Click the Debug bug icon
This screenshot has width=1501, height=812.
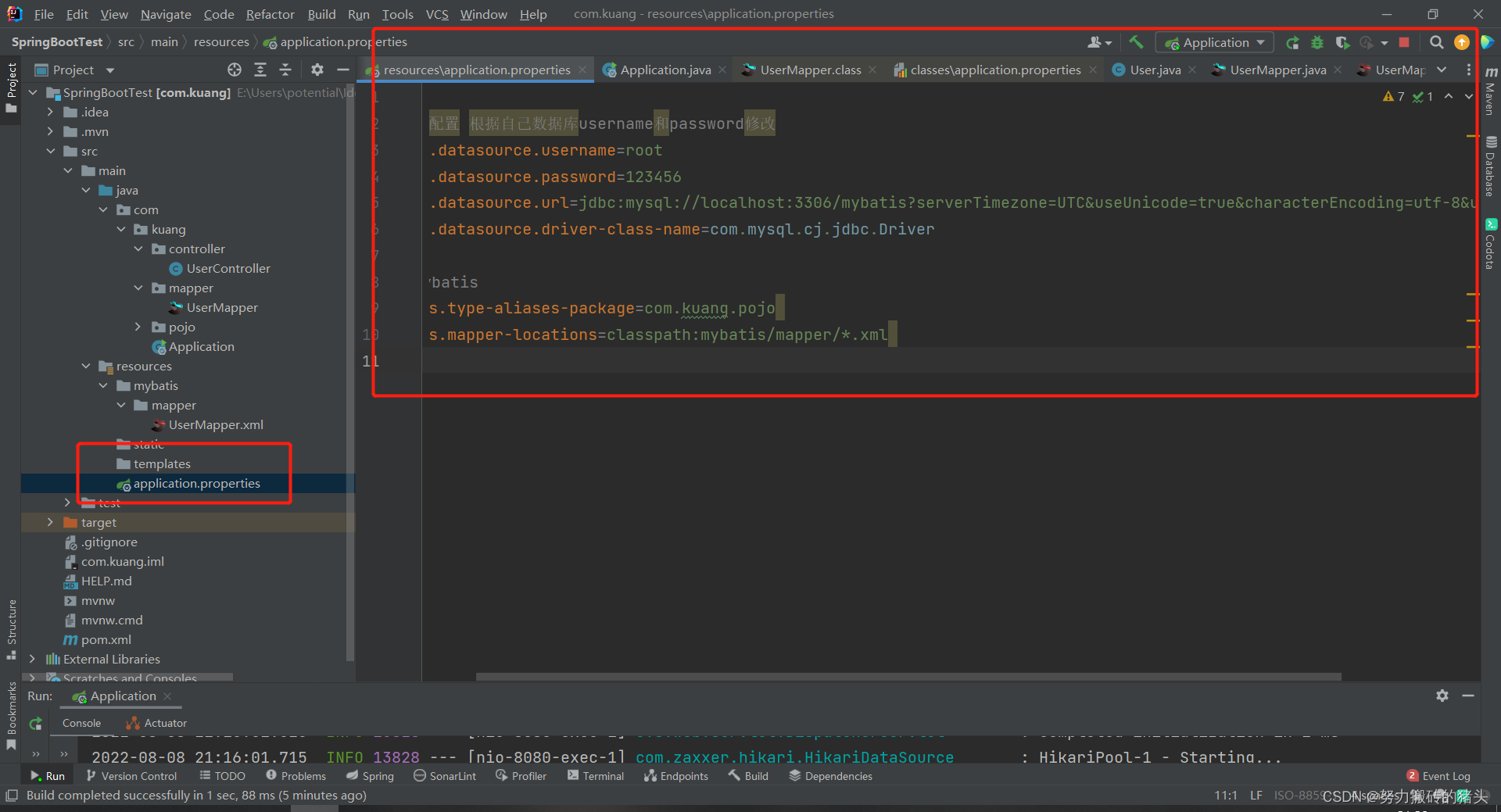[1317, 42]
